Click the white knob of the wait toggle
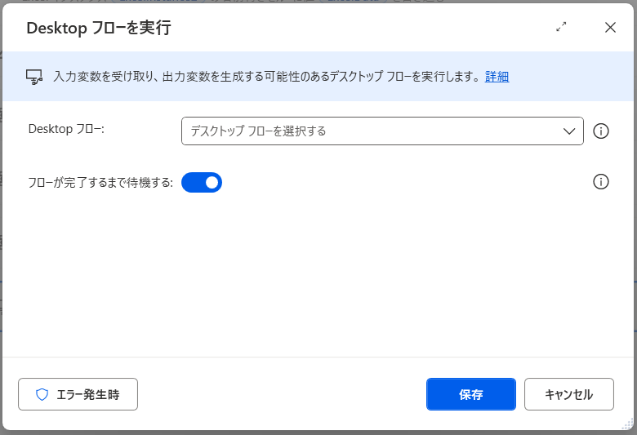The width and height of the screenshot is (637, 435). pyautogui.click(x=212, y=182)
